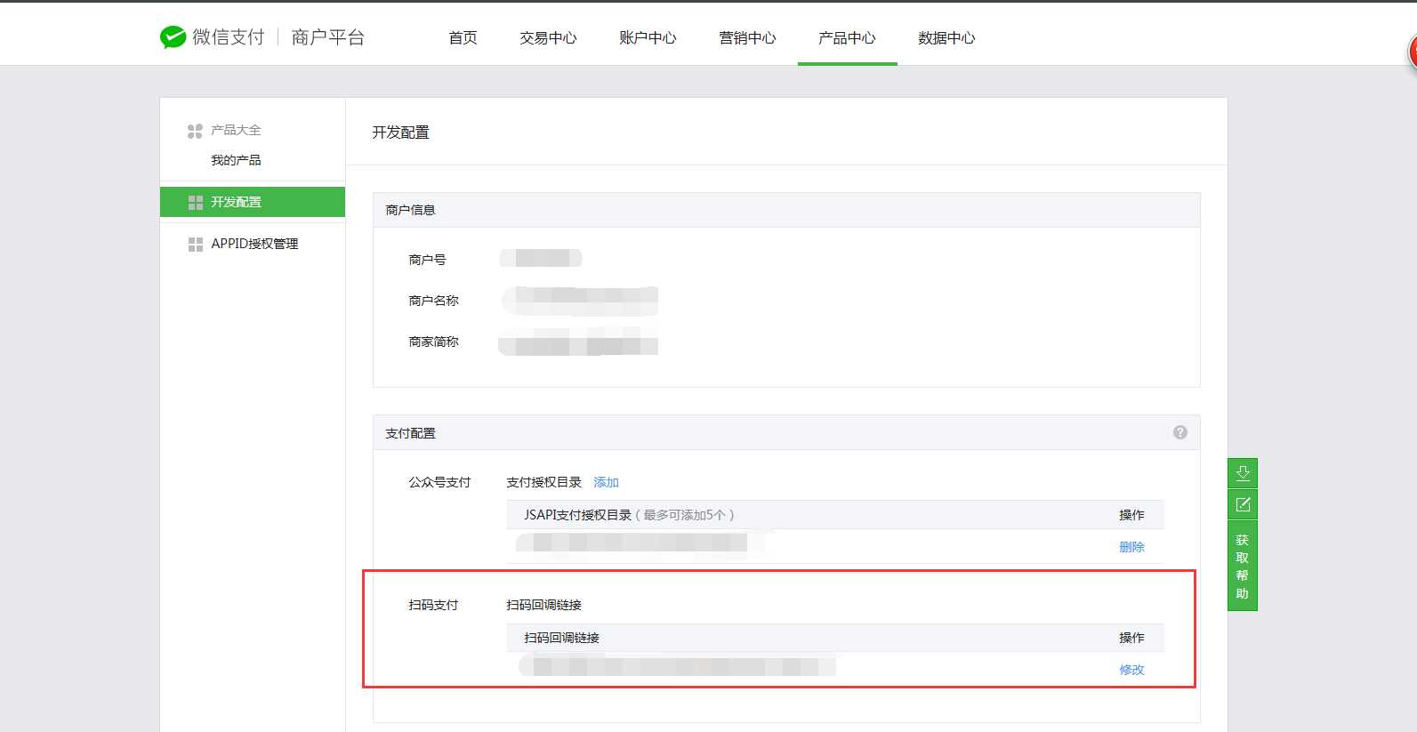
Task: Click the 扫码支付 label
Action: (x=433, y=605)
